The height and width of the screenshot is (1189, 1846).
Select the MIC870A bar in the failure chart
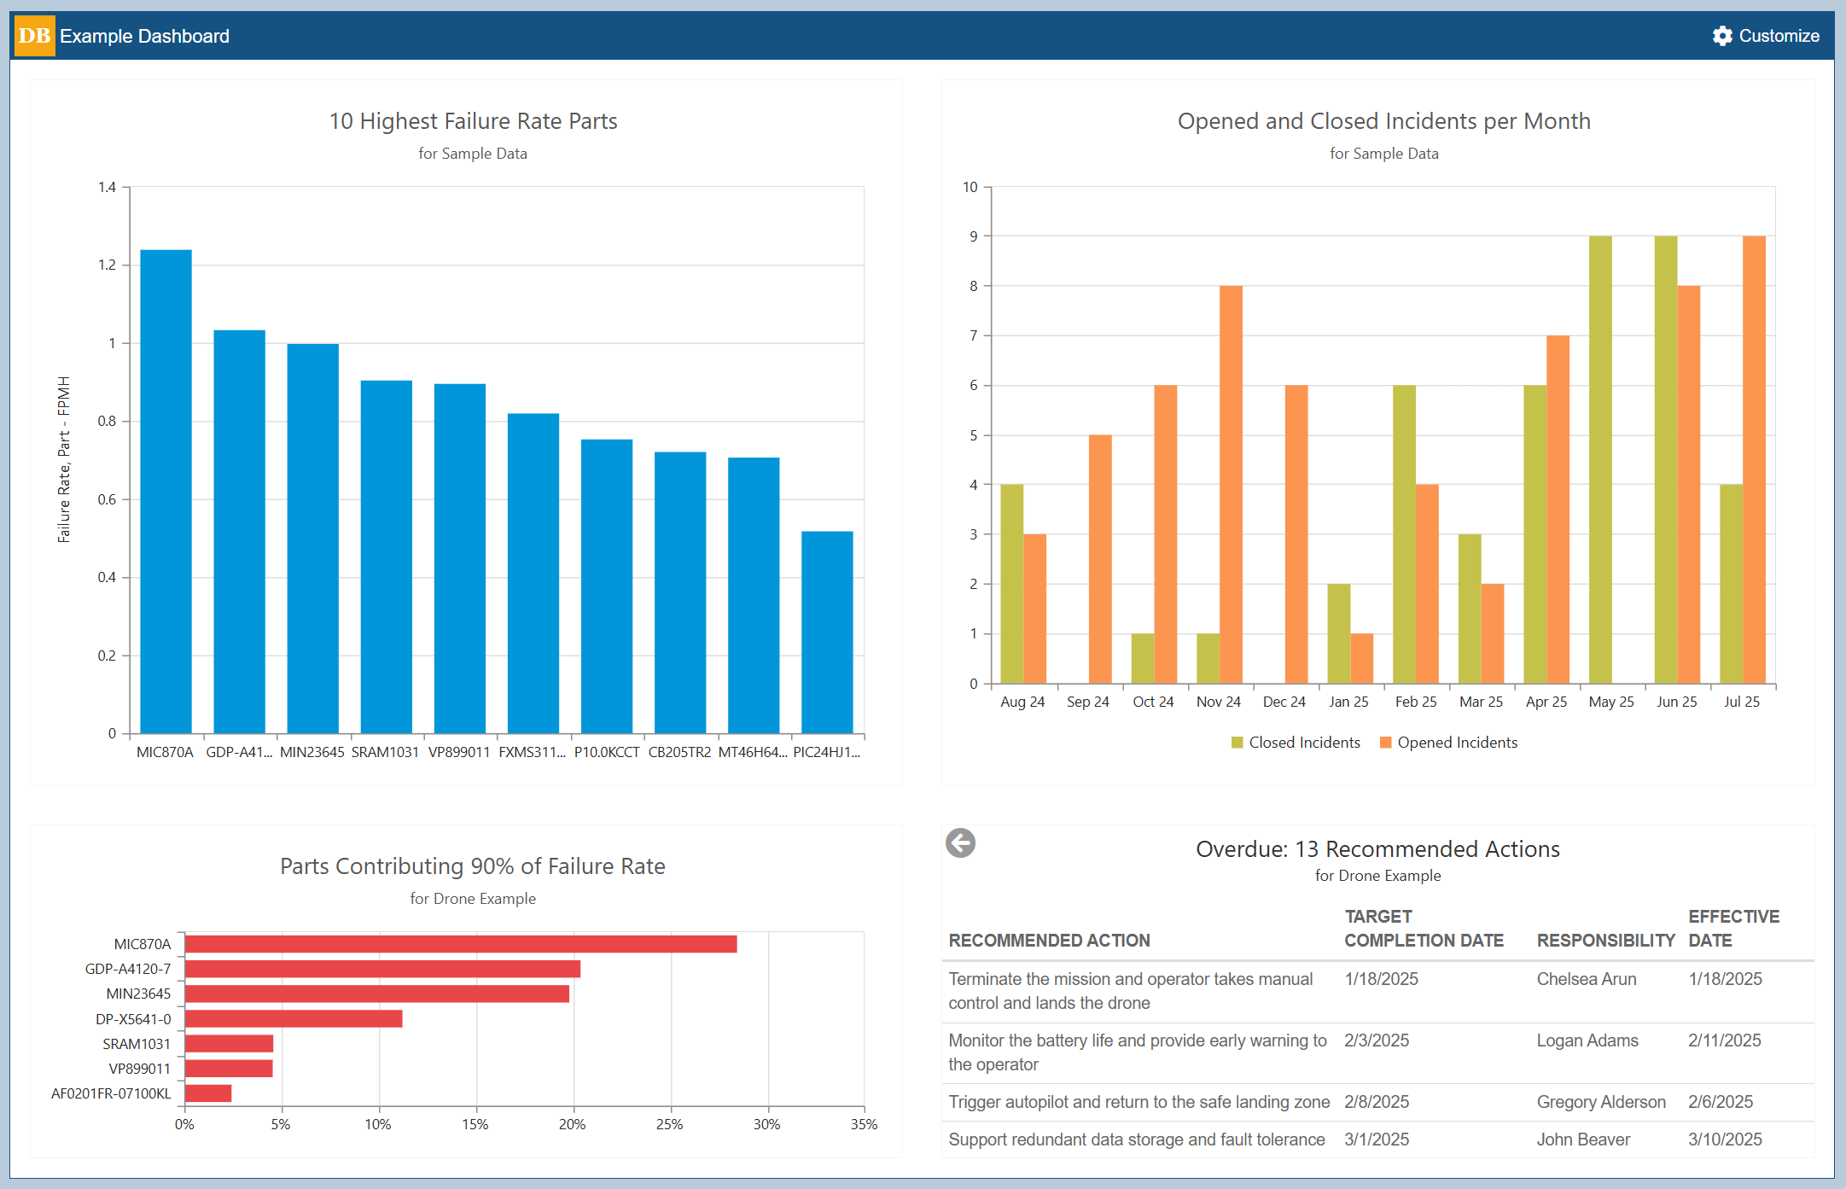tap(166, 487)
